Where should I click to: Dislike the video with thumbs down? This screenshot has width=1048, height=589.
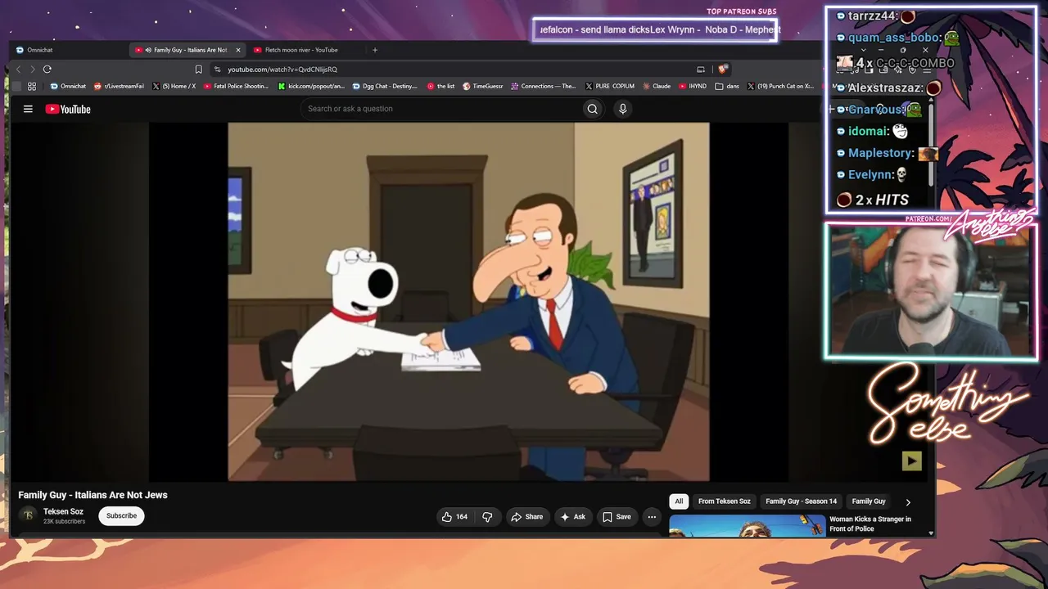pyautogui.click(x=487, y=517)
